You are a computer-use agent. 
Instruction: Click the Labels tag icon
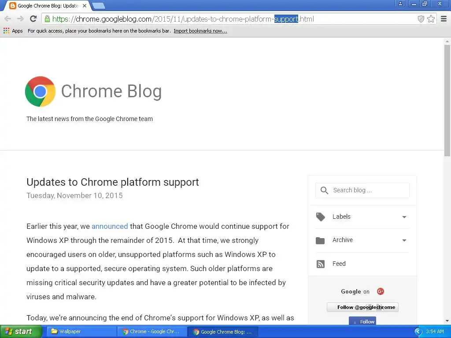click(x=321, y=217)
